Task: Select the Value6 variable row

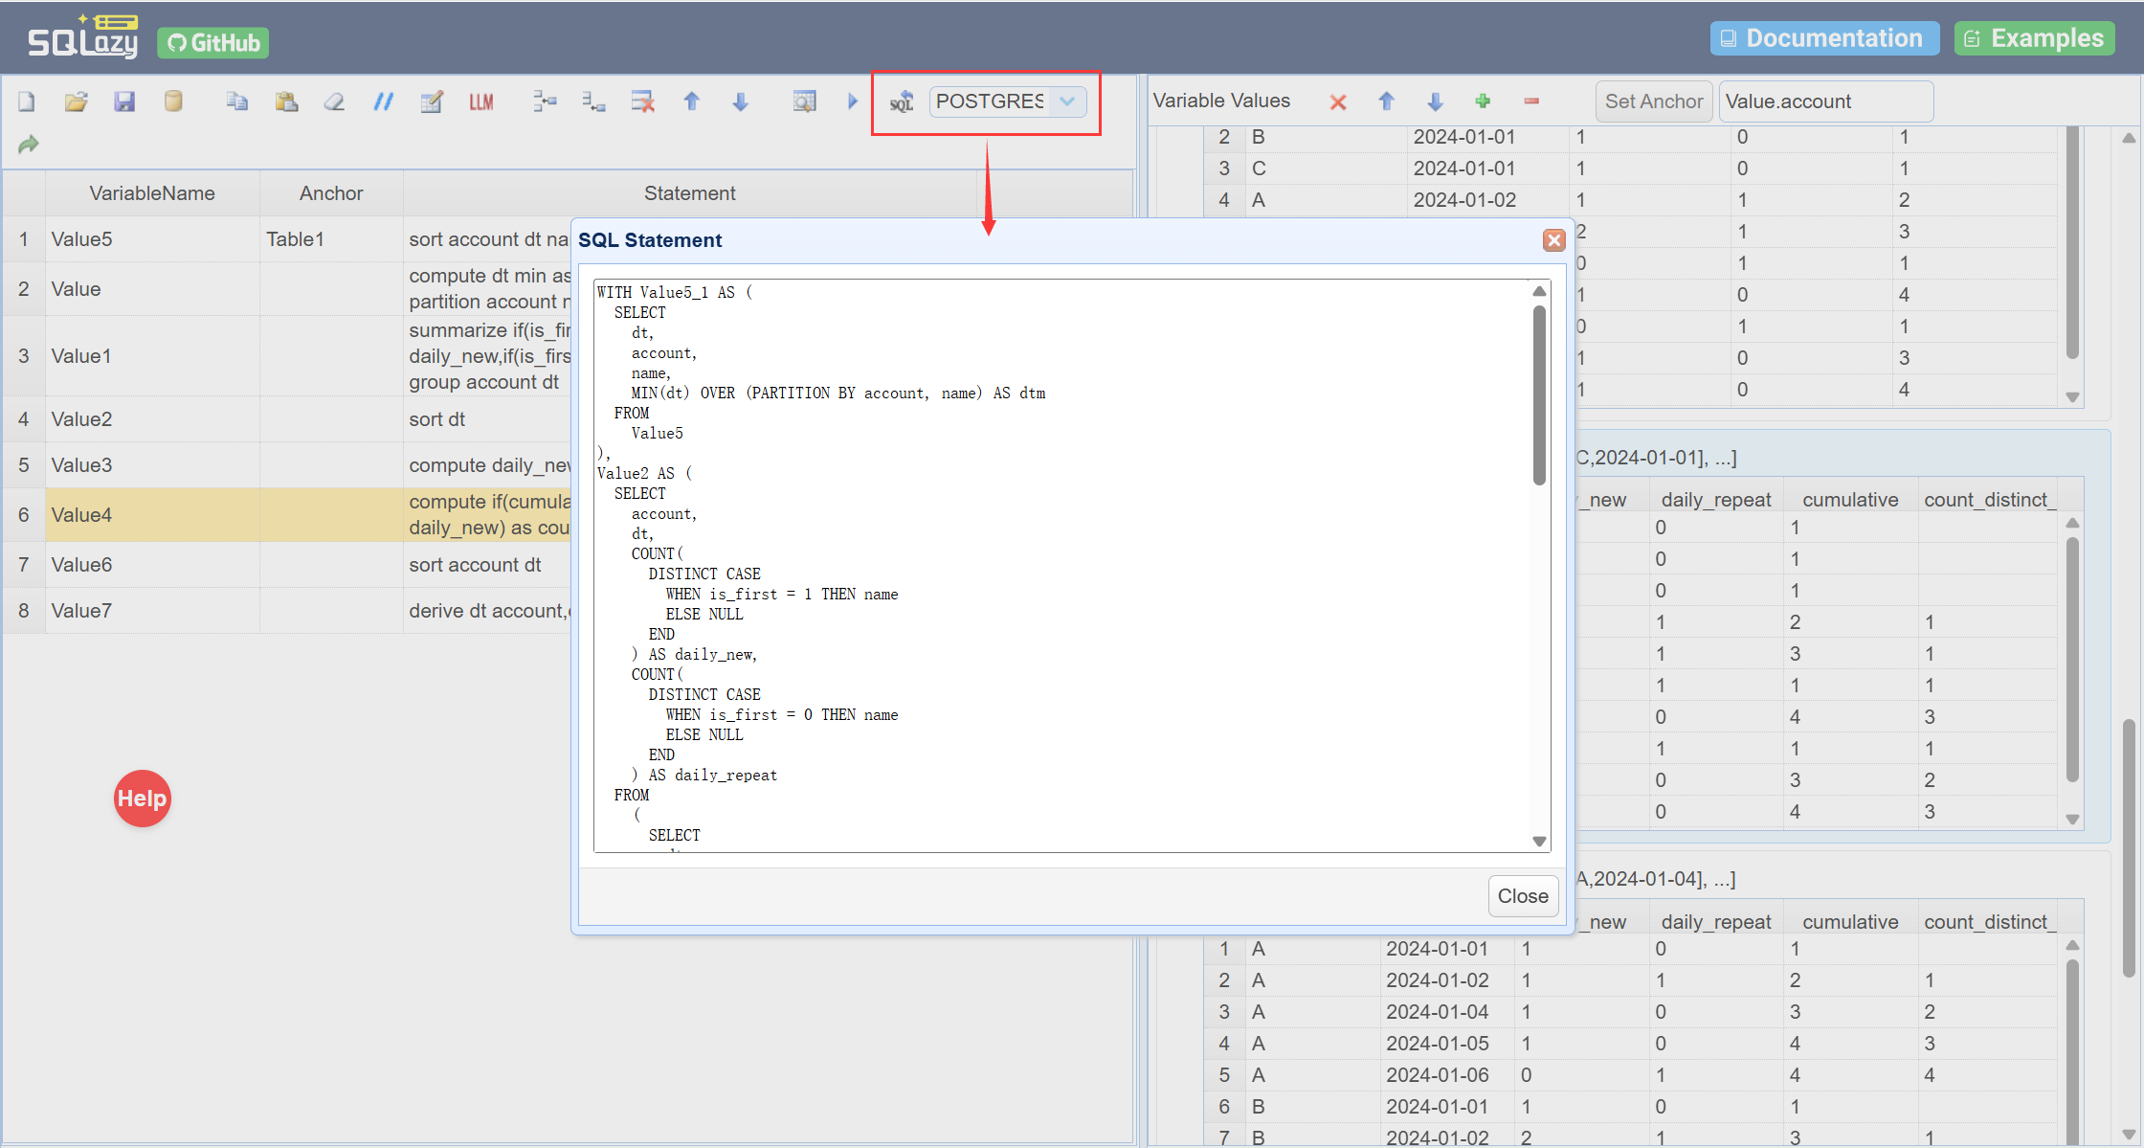Action: pyautogui.click(x=152, y=565)
